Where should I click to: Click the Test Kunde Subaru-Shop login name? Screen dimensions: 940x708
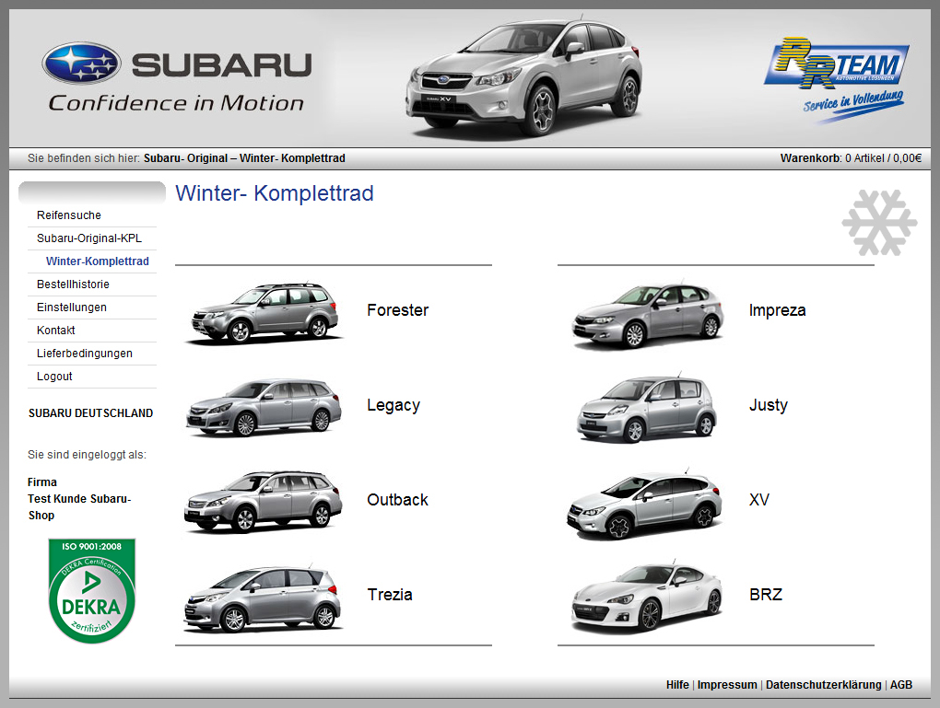(78, 506)
